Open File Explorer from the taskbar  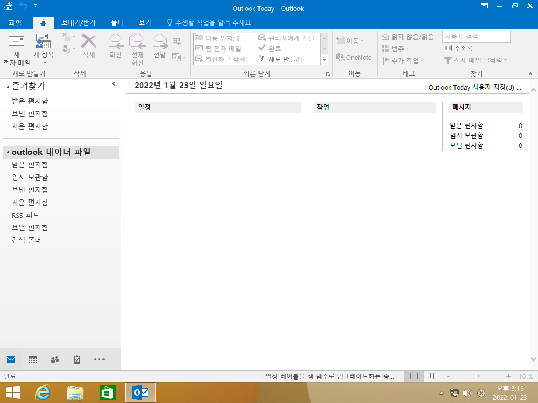[75, 393]
